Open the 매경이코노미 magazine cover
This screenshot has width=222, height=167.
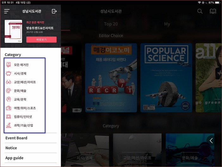[111, 78]
